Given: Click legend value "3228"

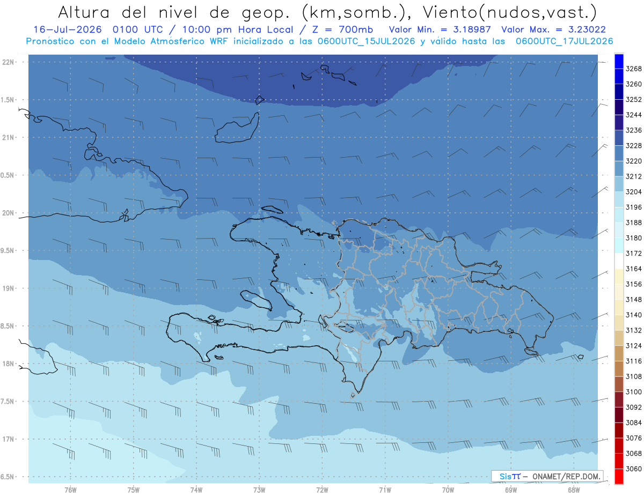Looking at the screenshot, I should pyautogui.click(x=634, y=146).
